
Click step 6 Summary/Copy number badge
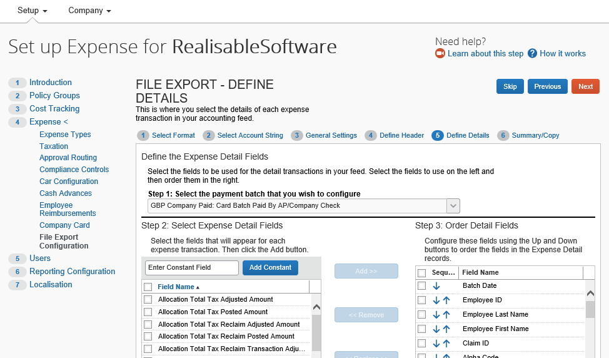pos(503,135)
